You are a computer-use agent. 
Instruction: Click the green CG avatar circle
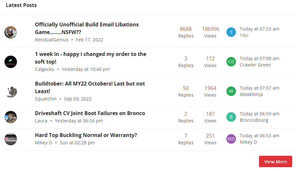click(x=231, y=62)
